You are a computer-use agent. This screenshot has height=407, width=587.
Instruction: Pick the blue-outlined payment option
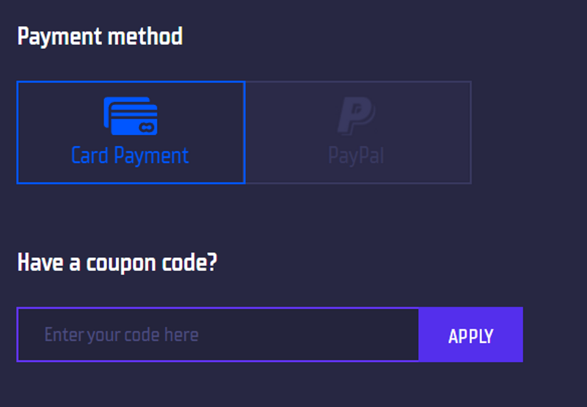130,132
